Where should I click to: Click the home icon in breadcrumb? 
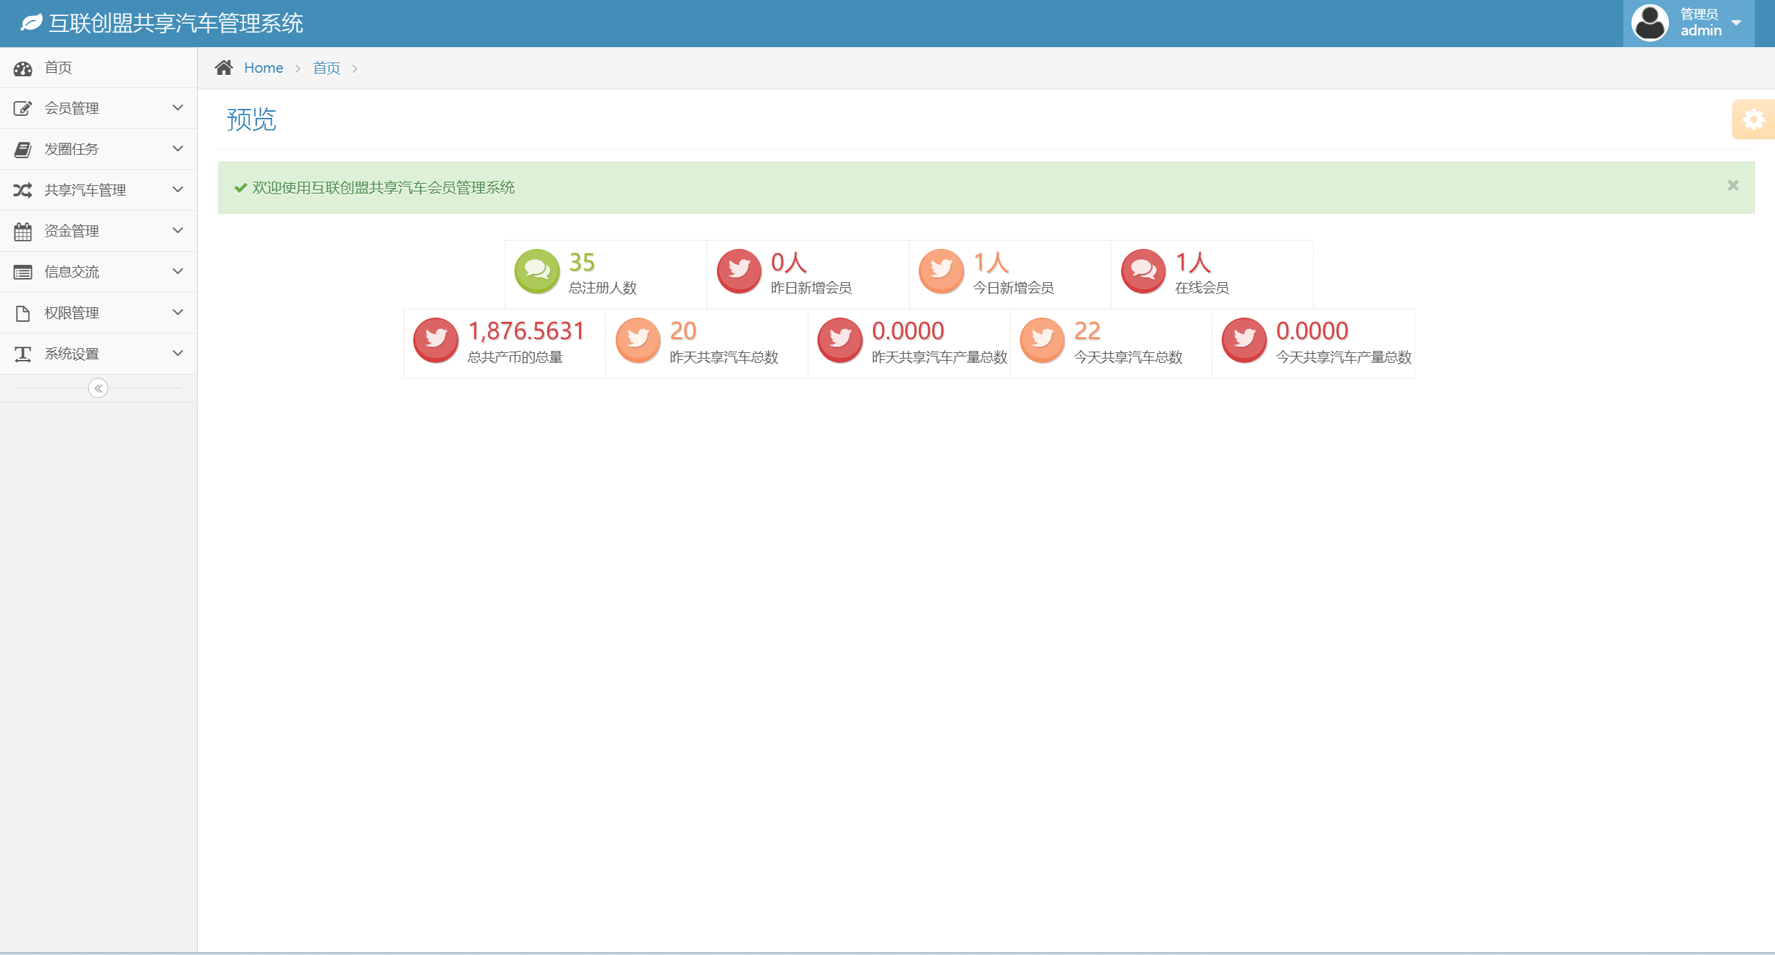click(x=223, y=68)
